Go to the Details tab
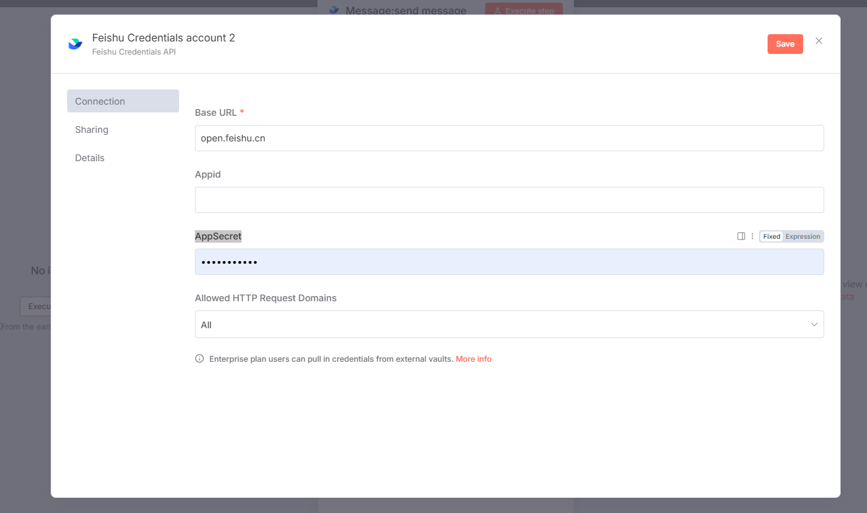Viewport: 867px width, 513px height. click(90, 158)
